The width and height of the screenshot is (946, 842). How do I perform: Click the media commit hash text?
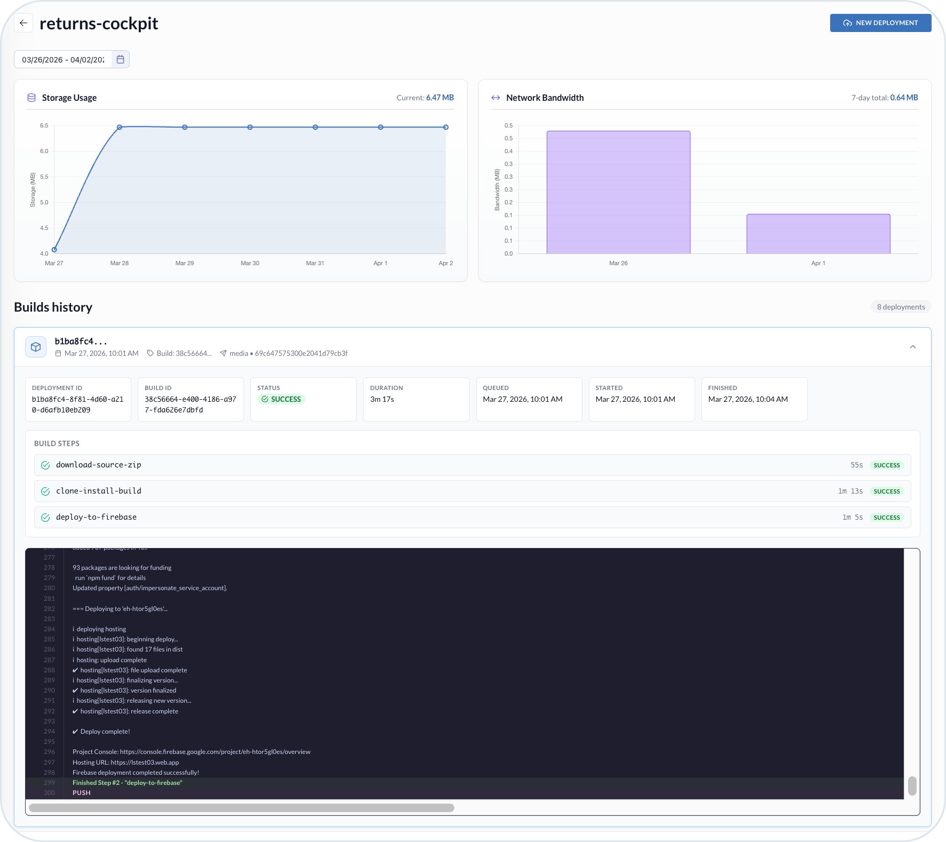coord(301,353)
